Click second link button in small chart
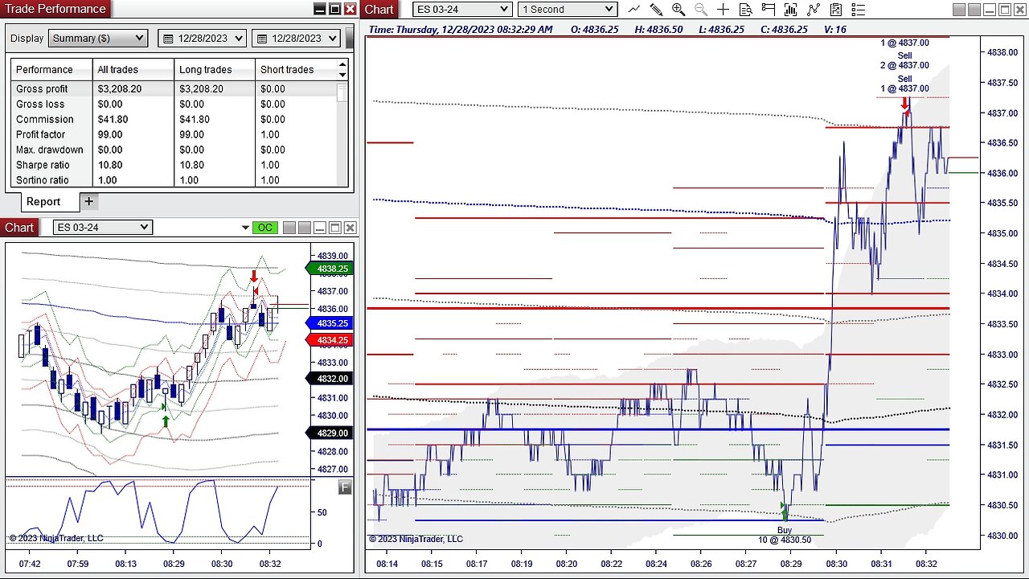The width and height of the screenshot is (1029, 579). pyautogui.click(x=304, y=228)
